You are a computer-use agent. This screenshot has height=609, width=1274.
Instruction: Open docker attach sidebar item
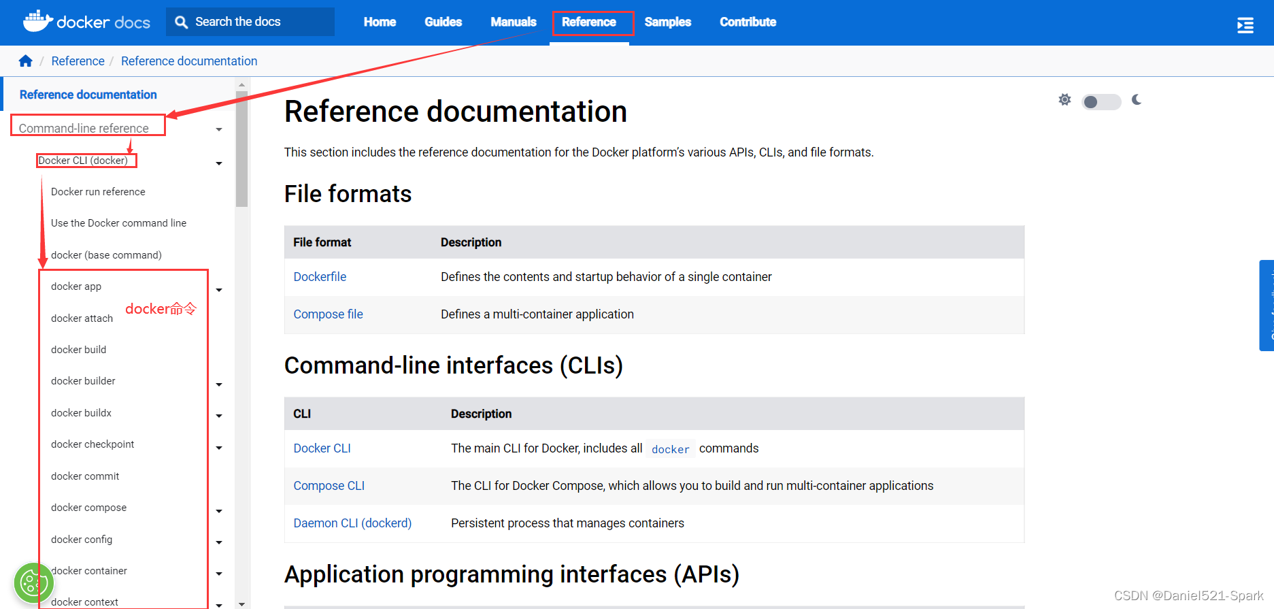[x=82, y=318]
